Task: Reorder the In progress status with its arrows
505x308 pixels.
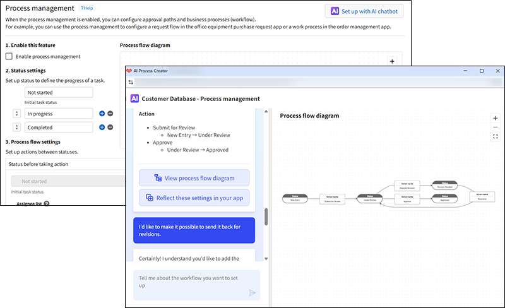Action: (17, 114)
